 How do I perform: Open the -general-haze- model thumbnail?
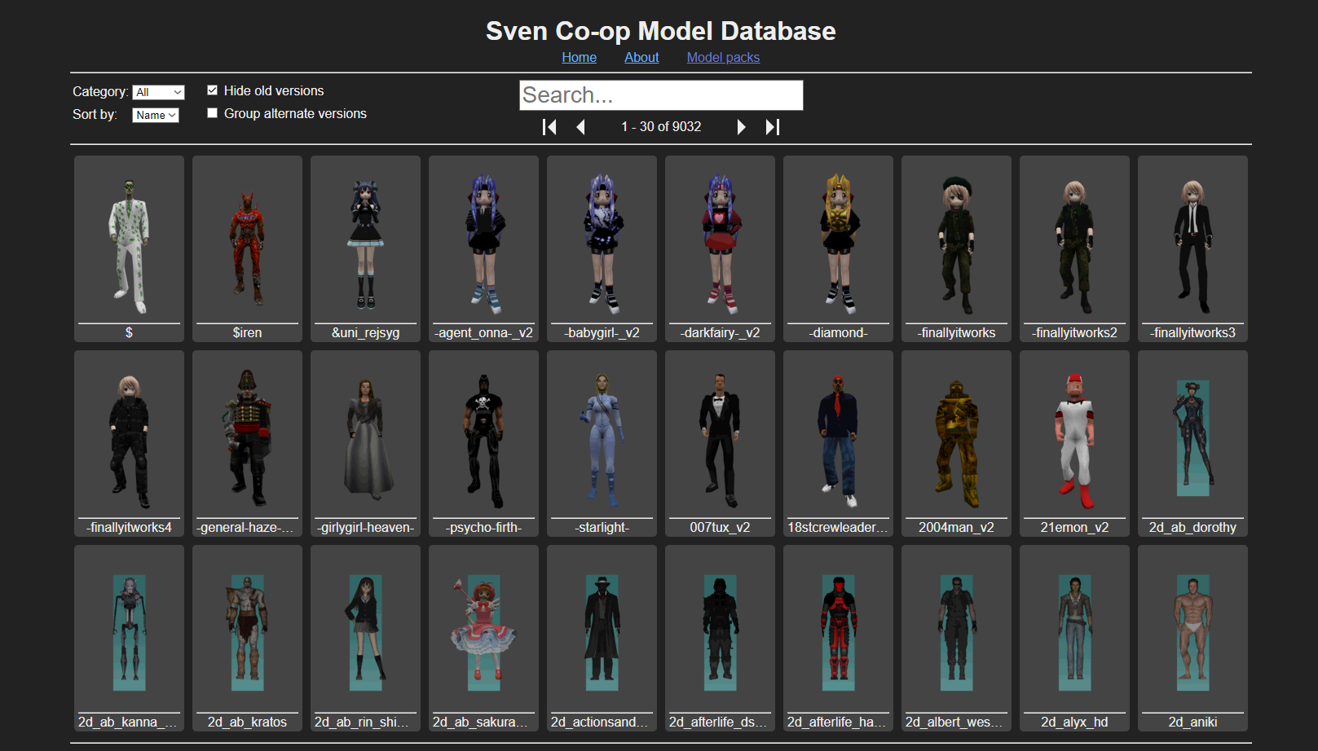(247, 444)
